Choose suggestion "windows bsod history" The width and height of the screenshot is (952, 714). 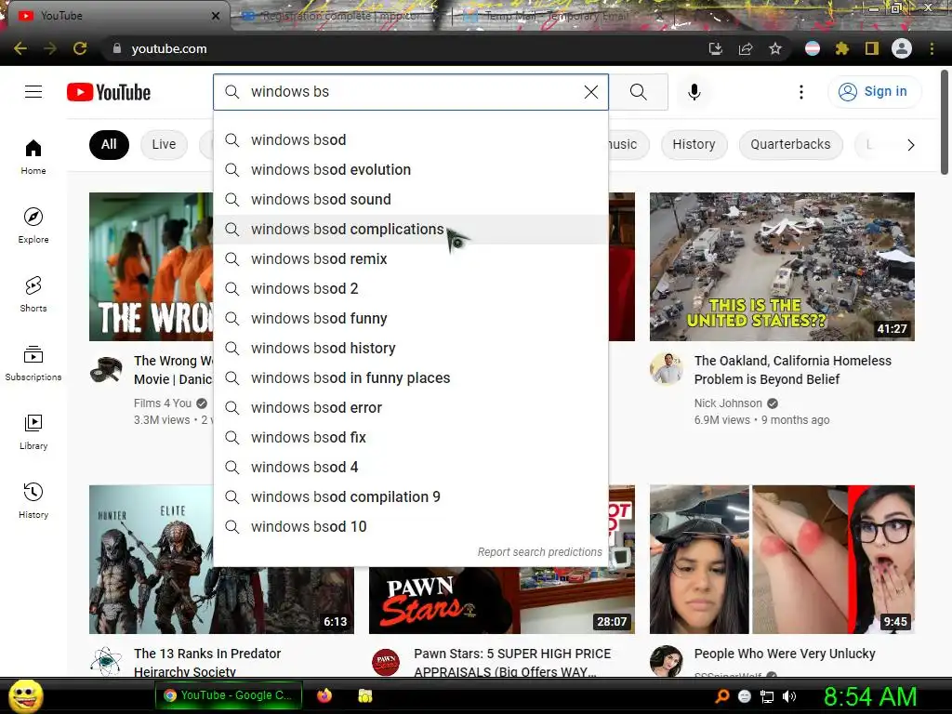(411, 348)
